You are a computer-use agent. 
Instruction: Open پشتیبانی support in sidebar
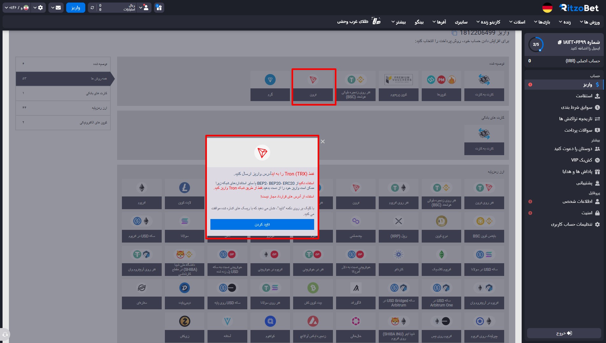[x=564, y=183]
